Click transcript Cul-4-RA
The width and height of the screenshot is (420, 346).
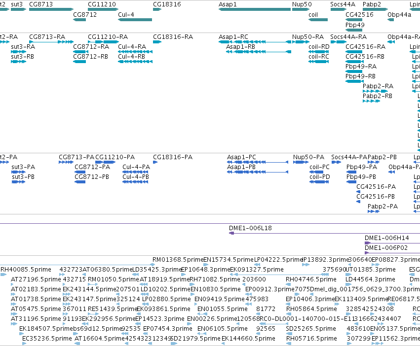[x=132, y=46]
